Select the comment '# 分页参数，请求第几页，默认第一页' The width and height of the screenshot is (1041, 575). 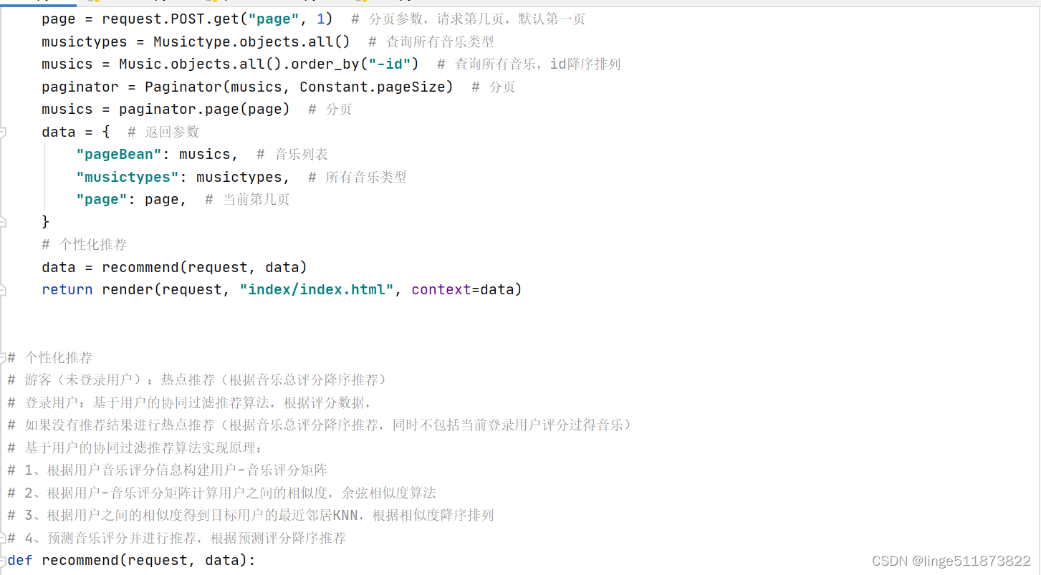point(469,19)
